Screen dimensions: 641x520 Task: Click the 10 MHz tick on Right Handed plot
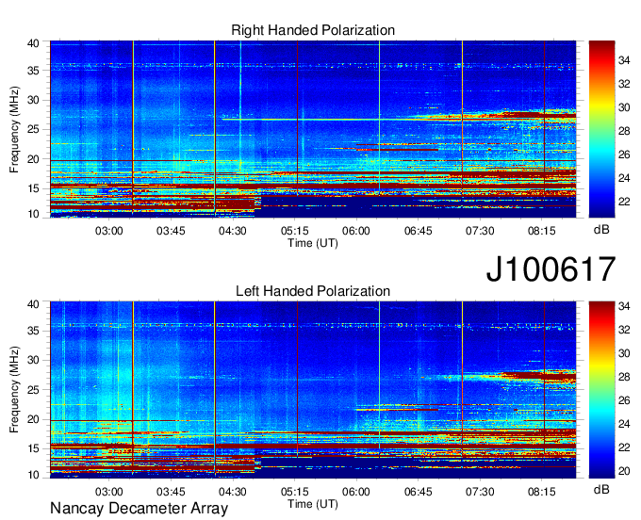point(33,214)
